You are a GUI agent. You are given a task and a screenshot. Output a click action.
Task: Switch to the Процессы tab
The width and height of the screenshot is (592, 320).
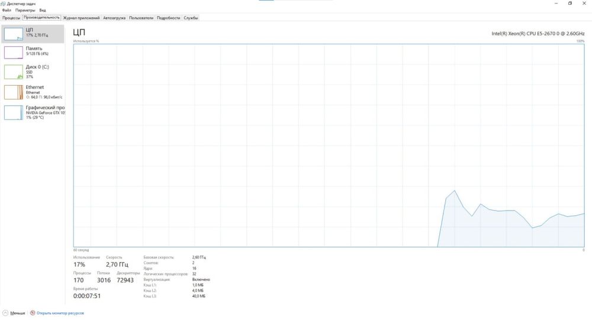click(x=11, y=18)
